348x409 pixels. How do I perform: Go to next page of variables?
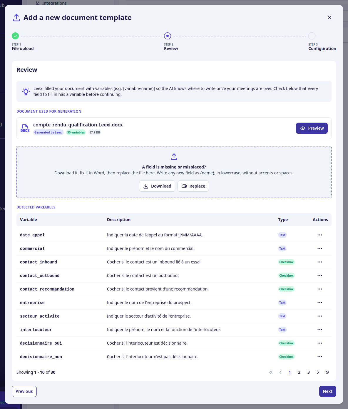(x=318, y=372)
